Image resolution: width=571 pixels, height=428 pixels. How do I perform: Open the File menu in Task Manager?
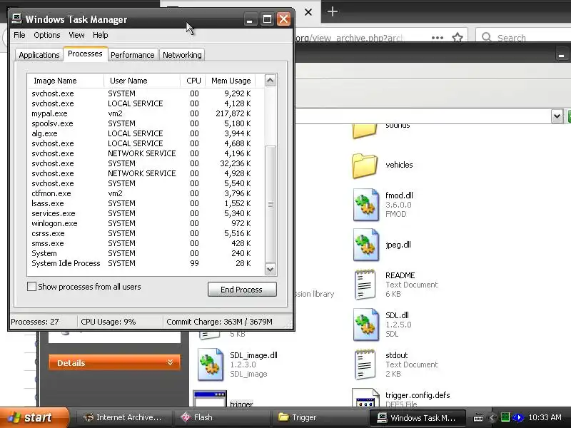tap(19, 35)
